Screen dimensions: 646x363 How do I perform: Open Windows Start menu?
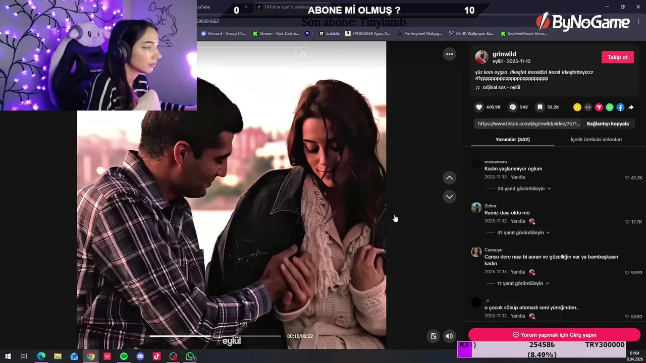click(x=8, y=356)
